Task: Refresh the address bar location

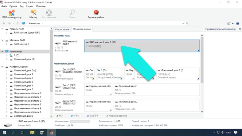Action: point(187,23)
